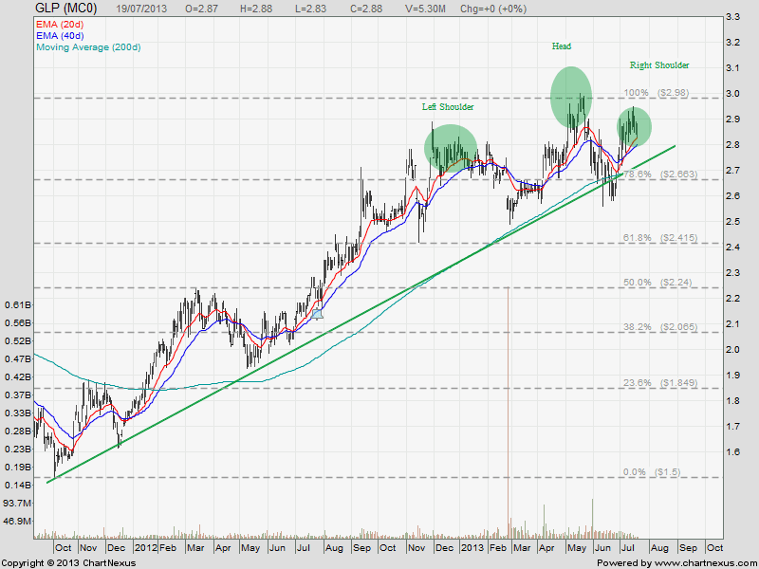Click the 100% ($2.98) Fibonacci label
The height and width of the screenshot is (569, 759).
(657, 92)
